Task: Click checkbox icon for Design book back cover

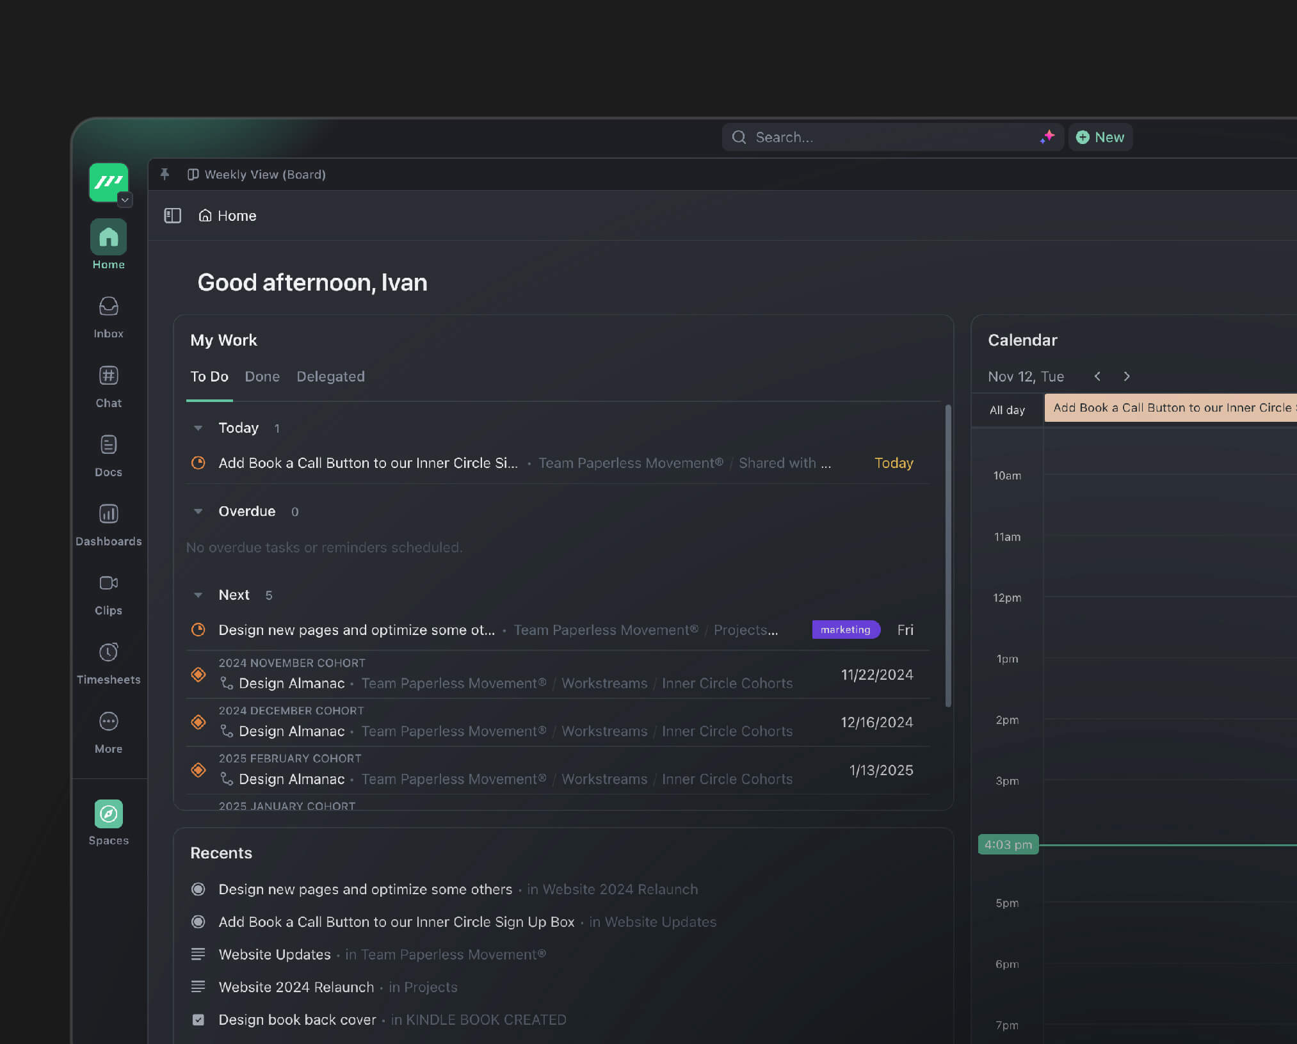Action: click(x=198, y=1020)
